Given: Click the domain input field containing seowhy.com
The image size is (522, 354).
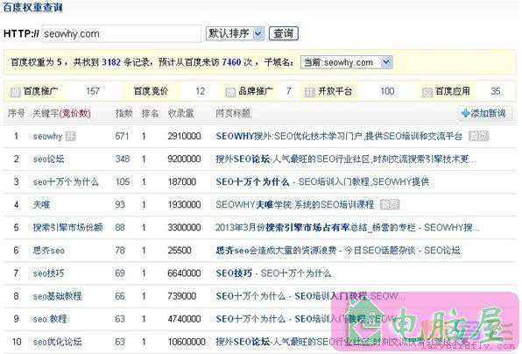Looking at the screenshot, I should point(122,33).
